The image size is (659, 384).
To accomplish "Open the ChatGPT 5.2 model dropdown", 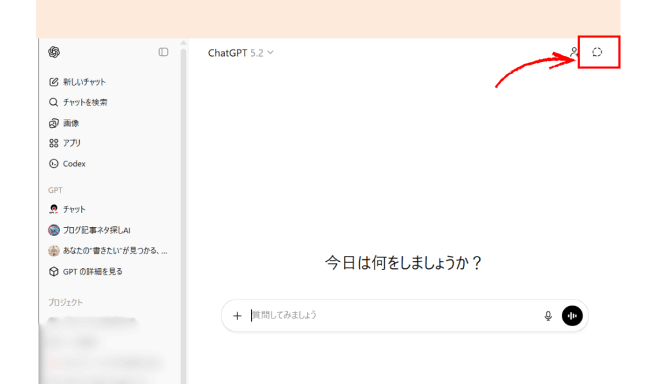I will coord(241,53).
